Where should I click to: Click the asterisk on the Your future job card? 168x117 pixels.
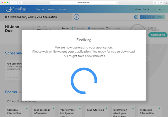pos(106,109)
